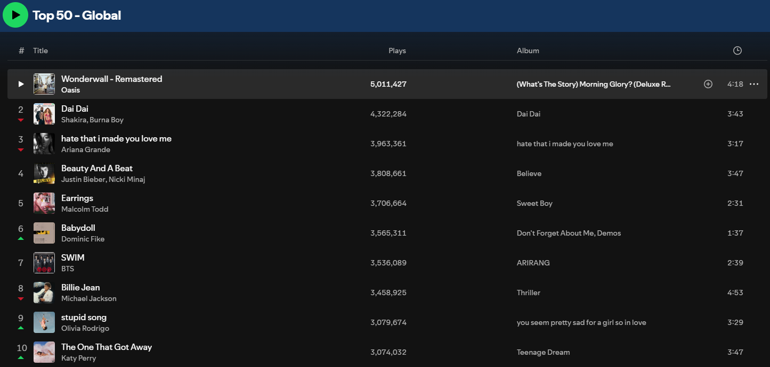
Task: Click play count 4,322,284
Action: tap(388, 114)
